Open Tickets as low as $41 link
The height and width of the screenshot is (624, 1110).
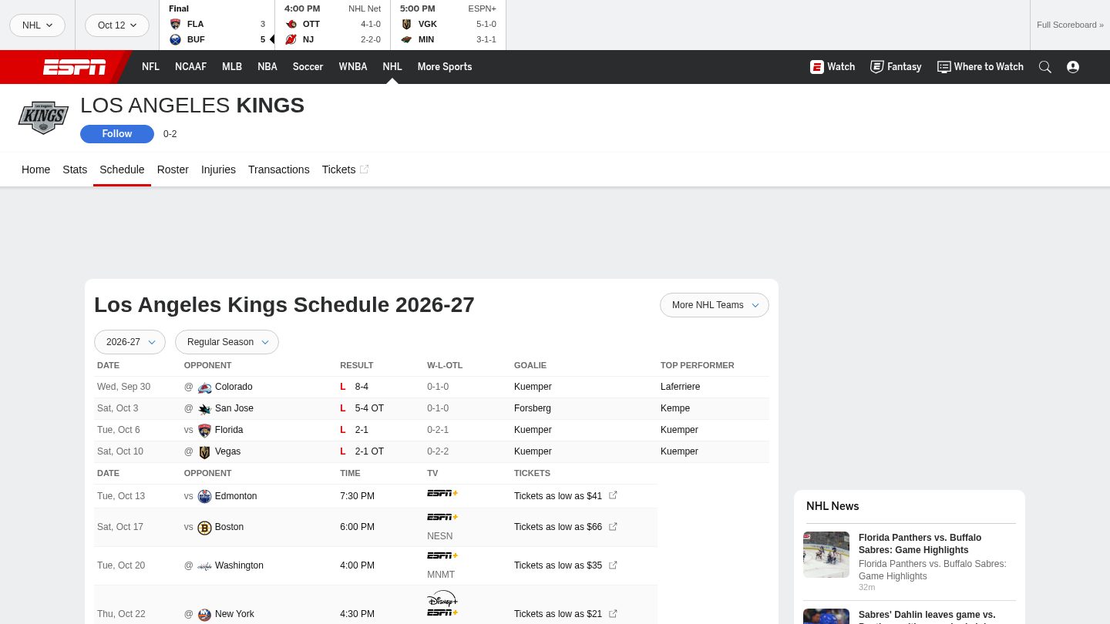coord(558,496)
